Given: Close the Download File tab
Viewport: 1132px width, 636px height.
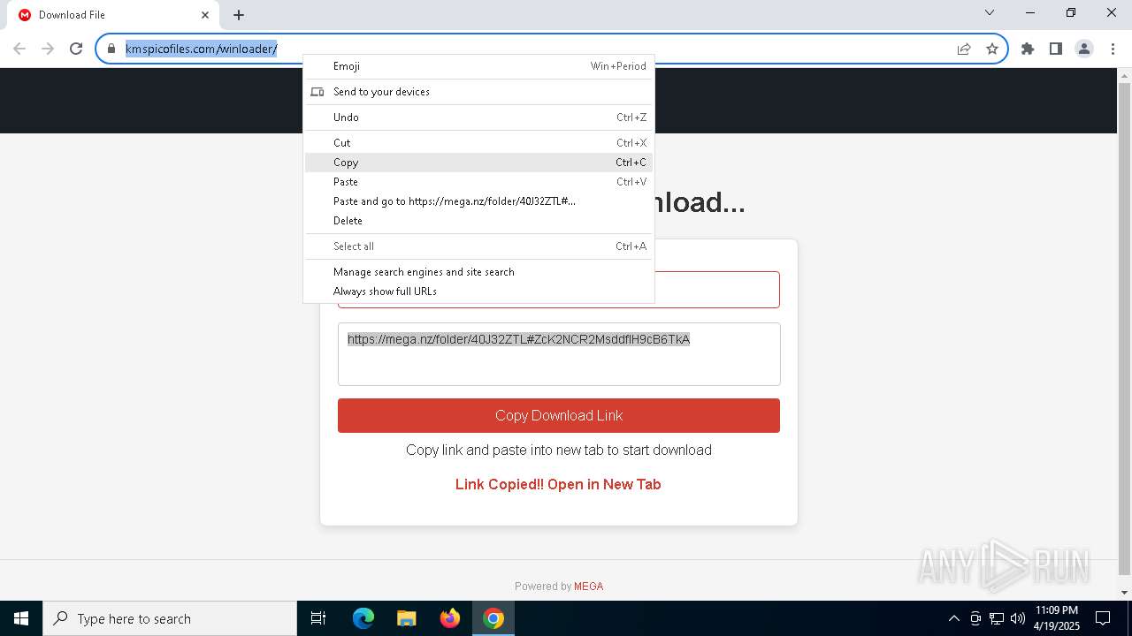Looking at the screenshot, I should [x=205, y=15].
